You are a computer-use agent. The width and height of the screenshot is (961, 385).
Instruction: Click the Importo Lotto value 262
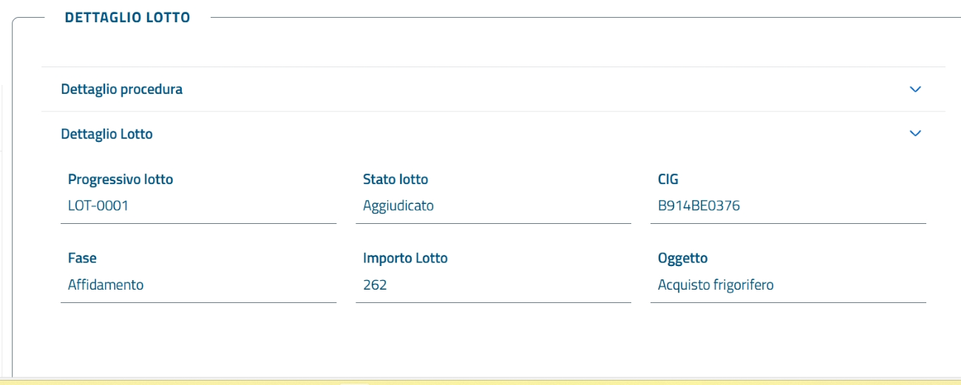tap(493, 285)
